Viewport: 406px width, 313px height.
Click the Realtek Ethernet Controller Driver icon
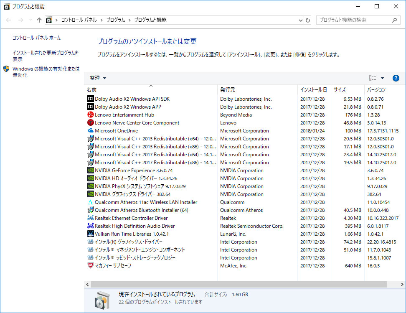click(90, 218)
